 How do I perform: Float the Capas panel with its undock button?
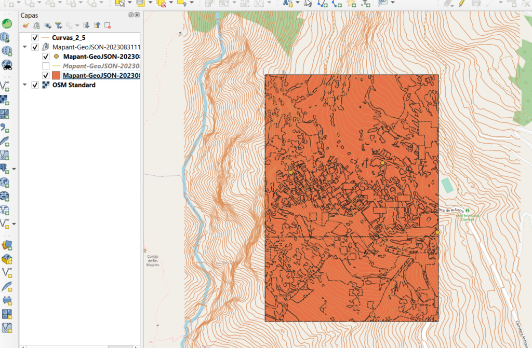pos(131,15)
